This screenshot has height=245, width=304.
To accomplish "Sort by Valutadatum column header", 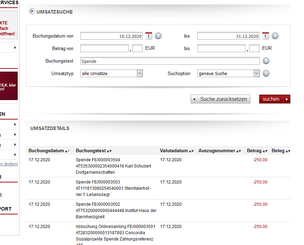I will pyautogui.click(x=177, y=151).
